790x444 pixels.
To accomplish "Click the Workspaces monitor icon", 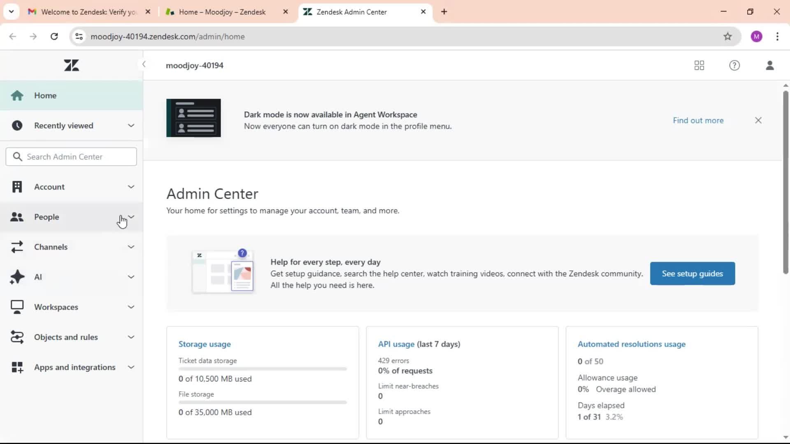I will click(17, 307).
